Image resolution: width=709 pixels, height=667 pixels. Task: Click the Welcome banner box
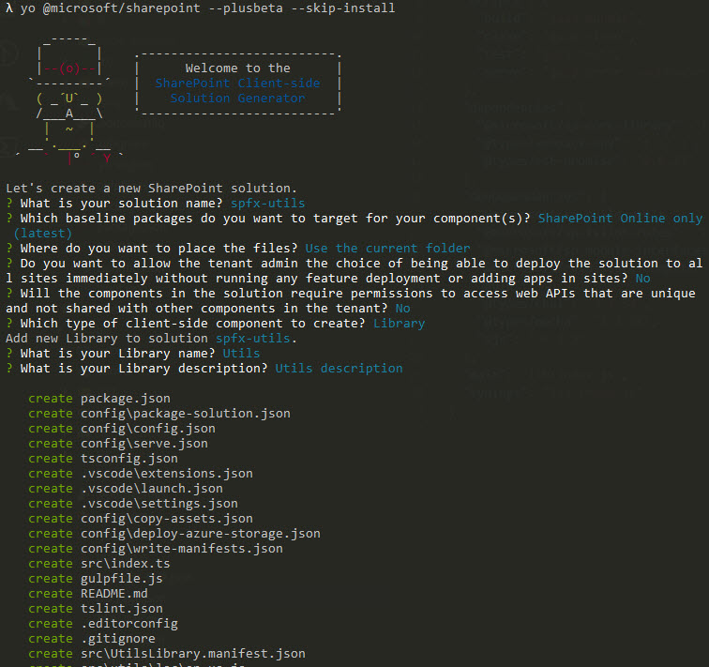click(237, 83)
